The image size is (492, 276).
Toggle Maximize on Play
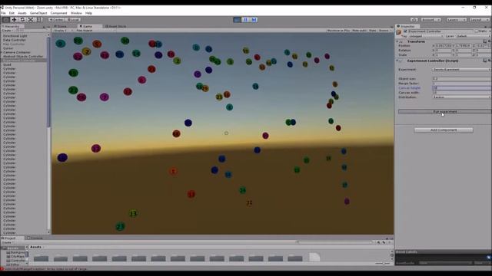[x=338, y=31]
